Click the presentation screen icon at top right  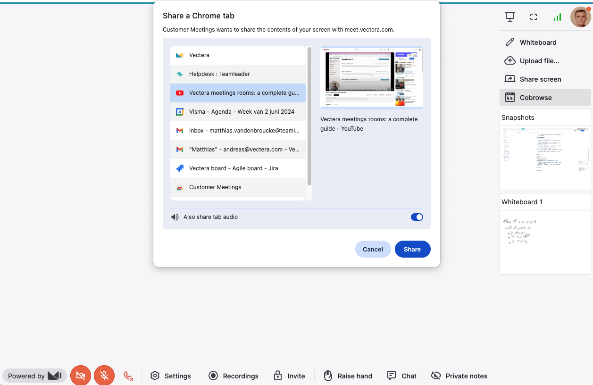pos(510,17)
